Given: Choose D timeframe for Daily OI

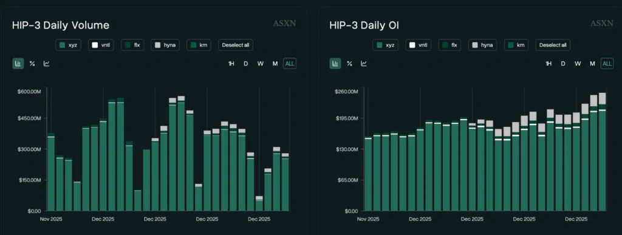Looking at the screenshot, I should [x=563, y=64].
